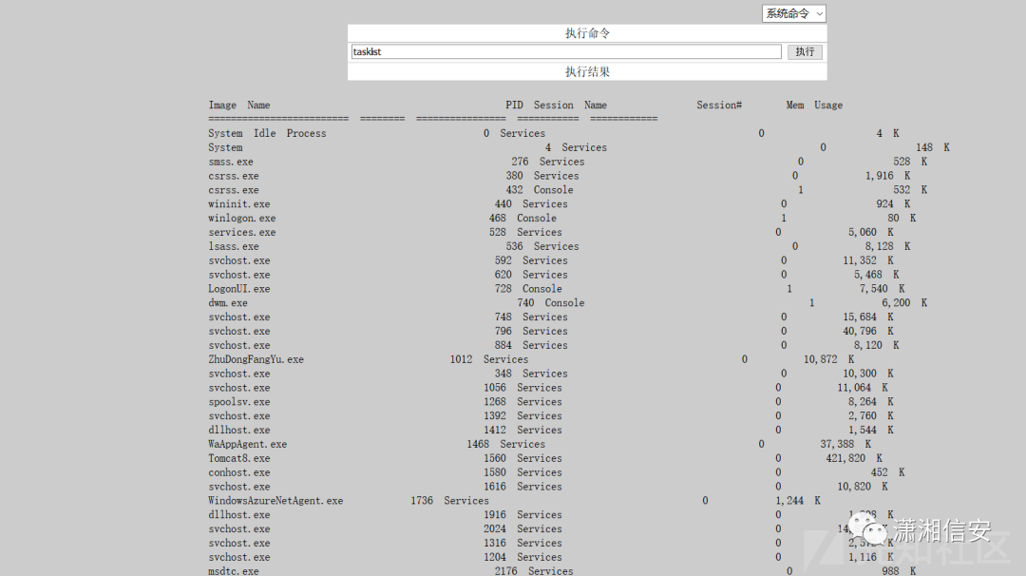Select the wininit.exe process name
1026x576 pixels.
[x=238, y=204]
